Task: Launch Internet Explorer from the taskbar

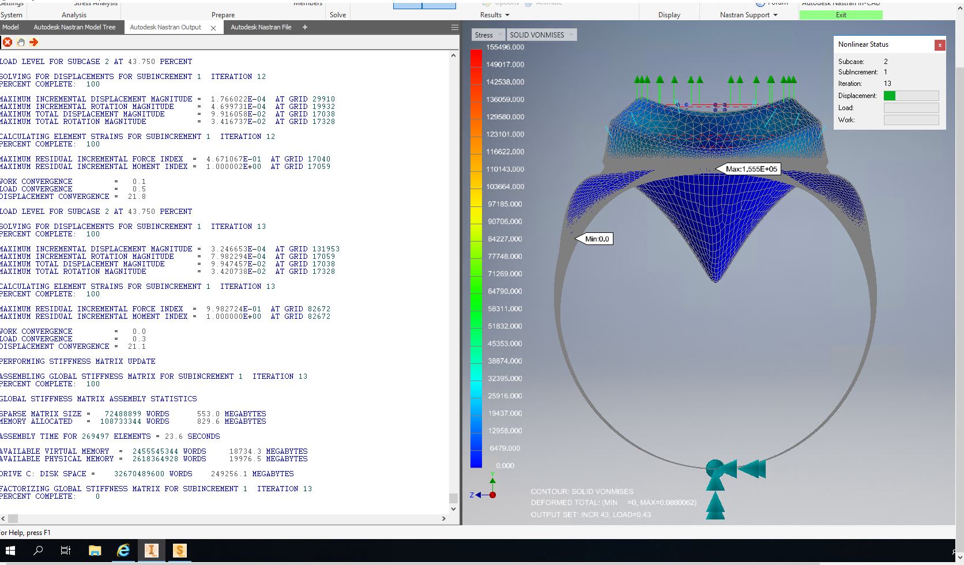Action: pos(123,551)
